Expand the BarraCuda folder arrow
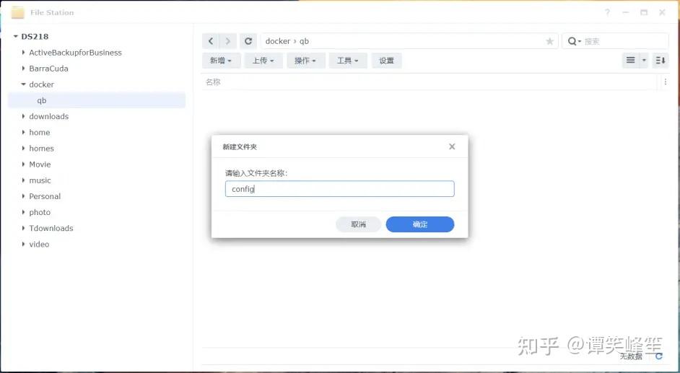This screenshot has width=680, height=373. 23,69
